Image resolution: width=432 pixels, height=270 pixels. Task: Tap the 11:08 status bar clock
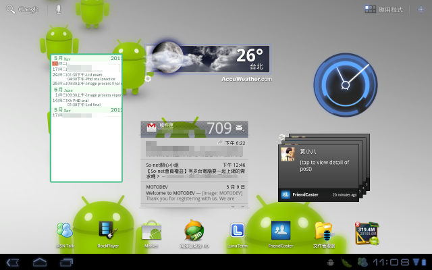click(x=391, y=262)
